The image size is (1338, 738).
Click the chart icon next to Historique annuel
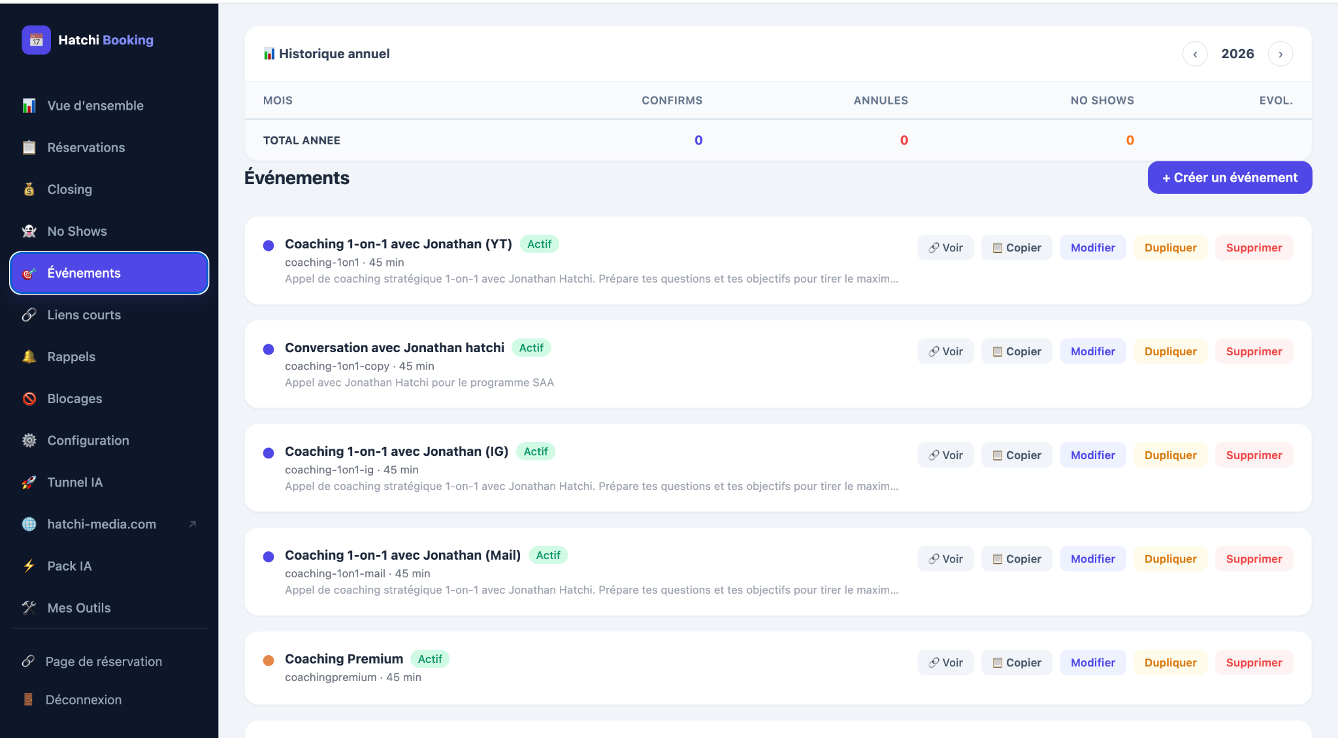[269, 54]
